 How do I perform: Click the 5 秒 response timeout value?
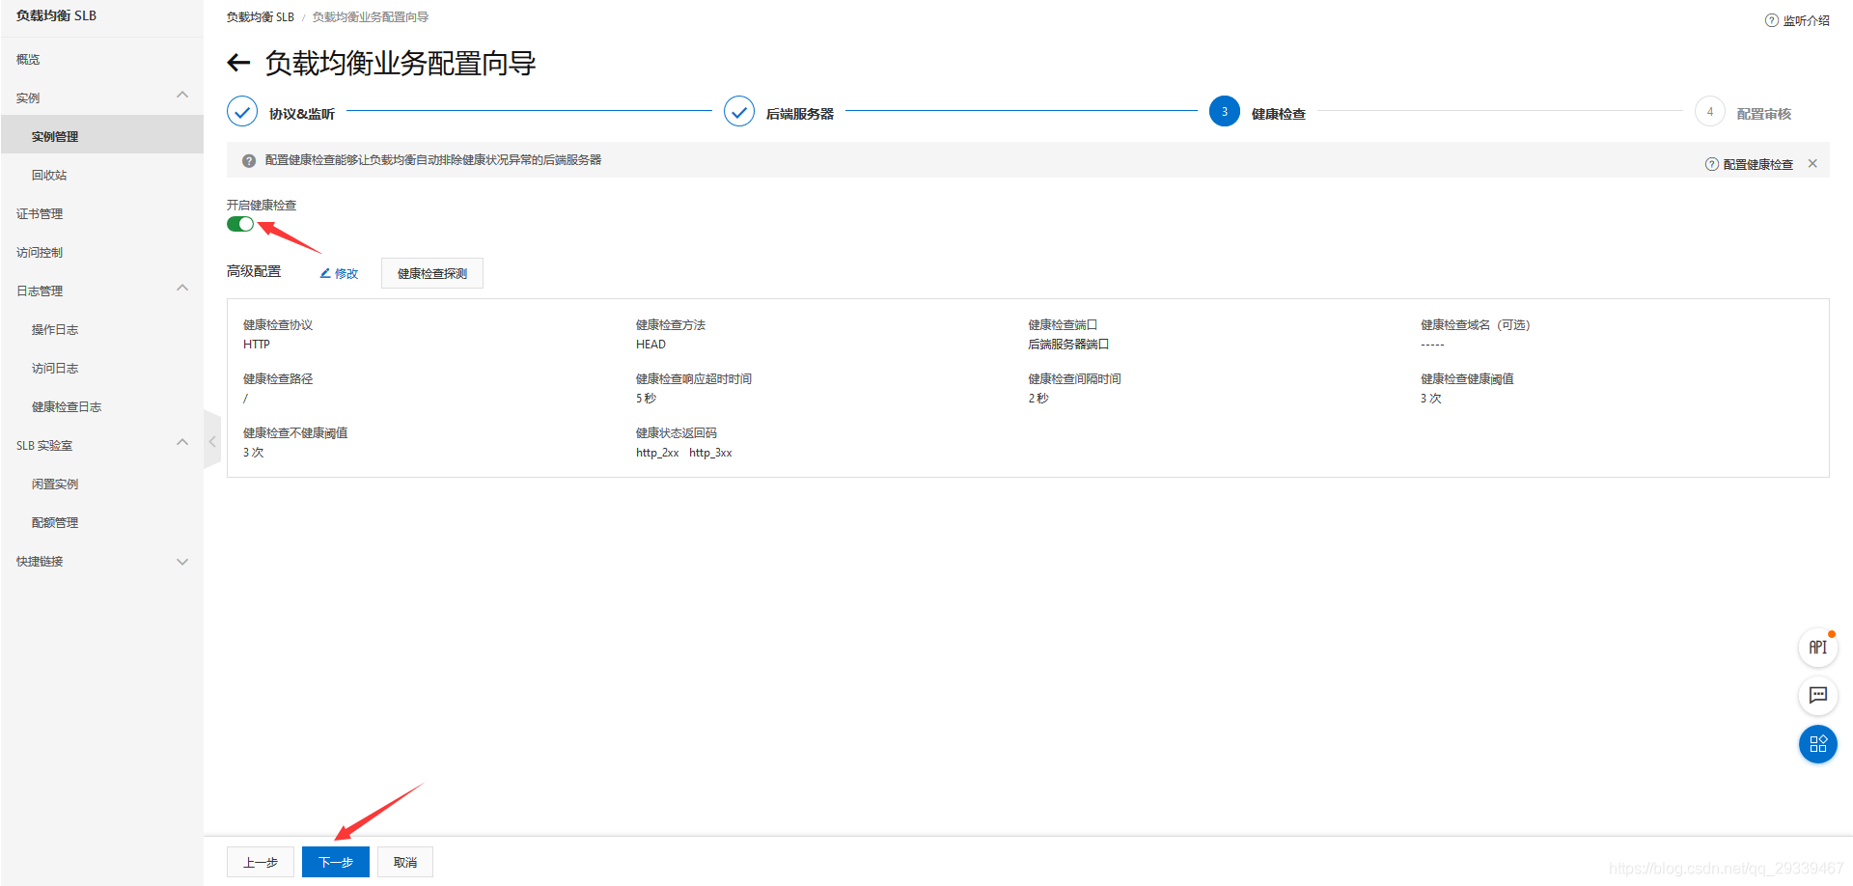point(646,399)
